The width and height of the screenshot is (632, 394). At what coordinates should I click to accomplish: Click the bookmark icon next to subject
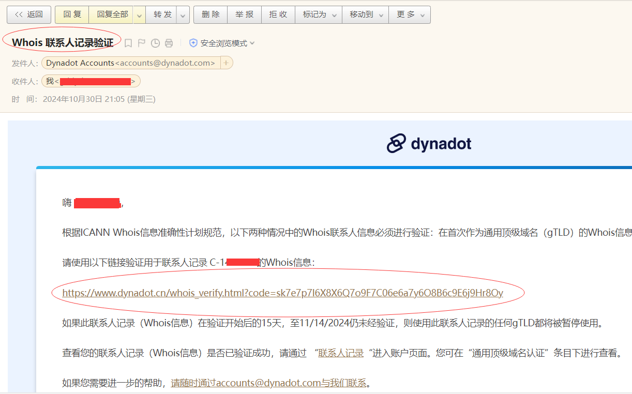point(128,43)
